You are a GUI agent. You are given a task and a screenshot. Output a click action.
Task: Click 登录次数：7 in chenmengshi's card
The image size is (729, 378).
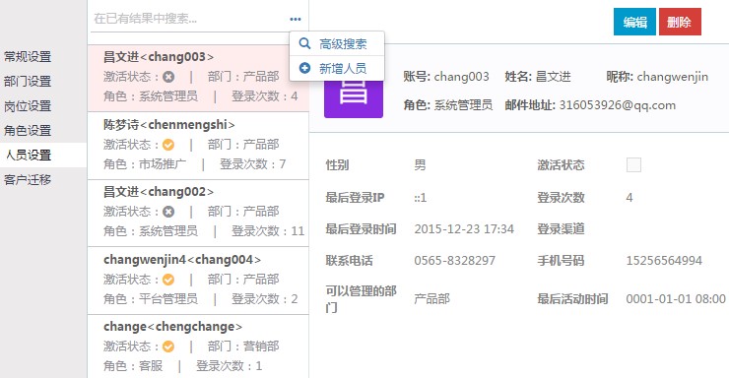point(253,164)
